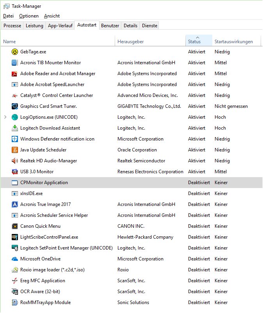Screen dimensions: 263x313
Task: Click the xInsIDE.exe icon
Action: 14,193
